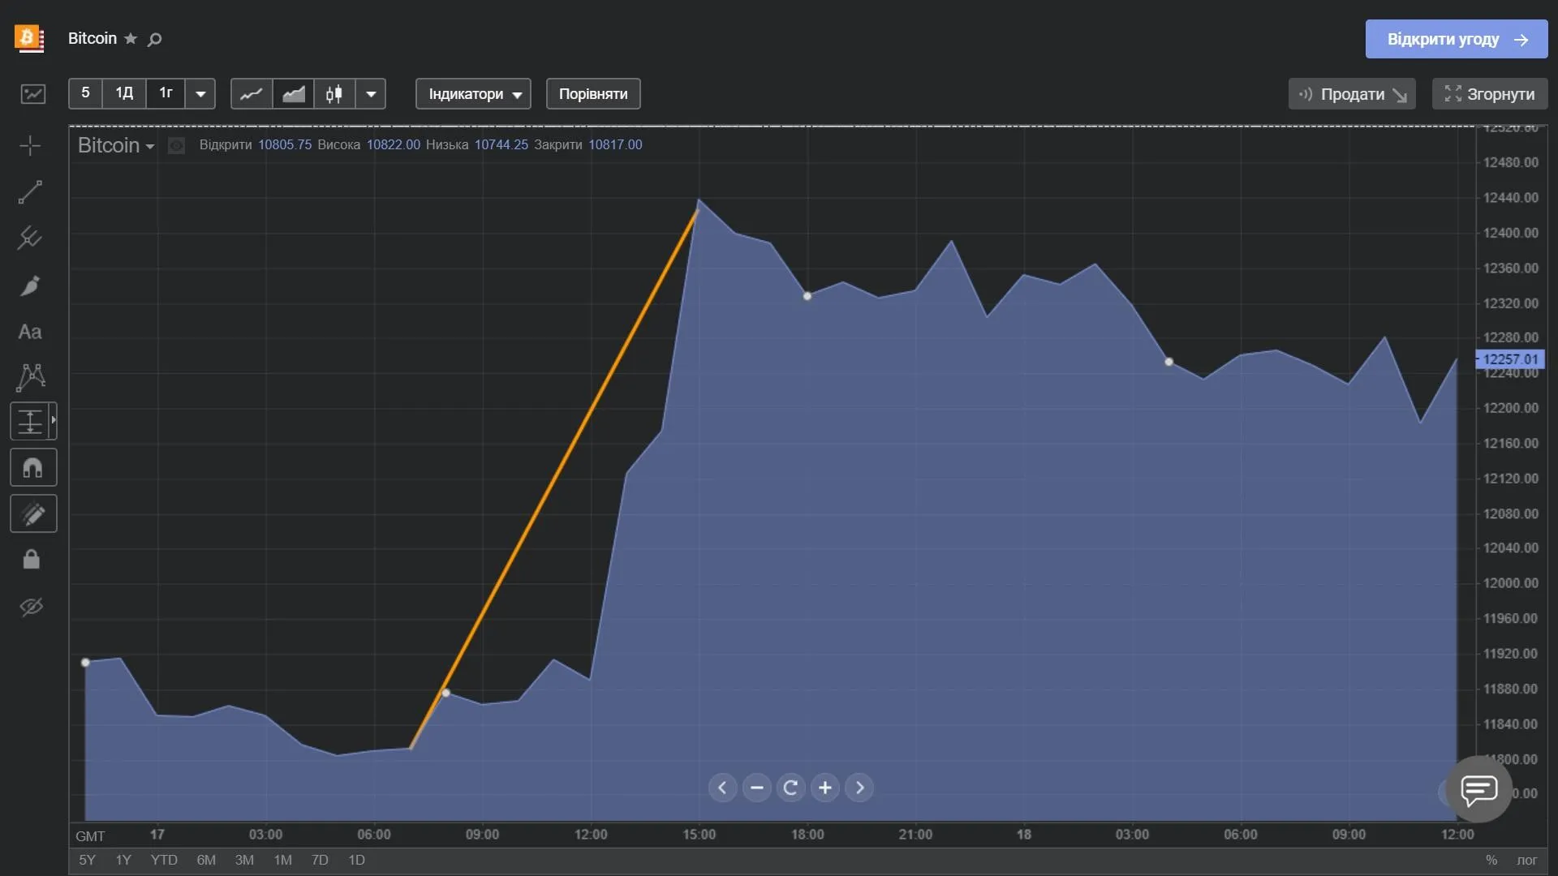
Task: Expand measurement tool flyout arrow
Action: [x=54, y=420]
